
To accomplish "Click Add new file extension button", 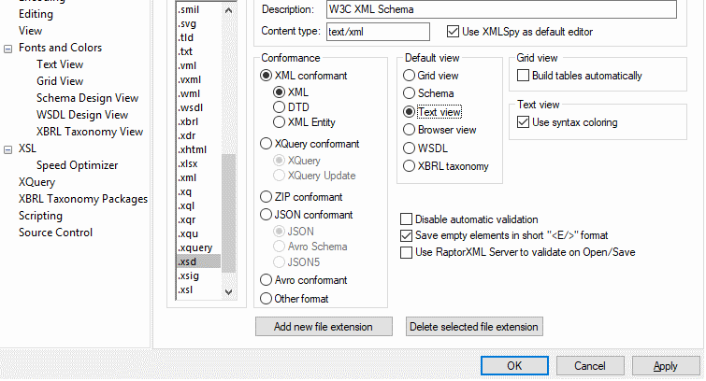I will pos(323,327).
